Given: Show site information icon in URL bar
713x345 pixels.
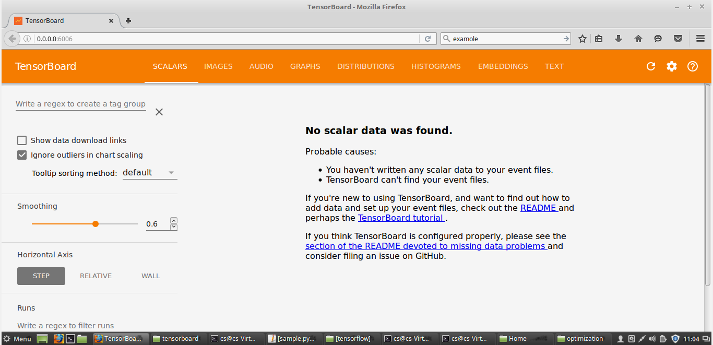Looking at the screenshot, I should pos(28,39).
